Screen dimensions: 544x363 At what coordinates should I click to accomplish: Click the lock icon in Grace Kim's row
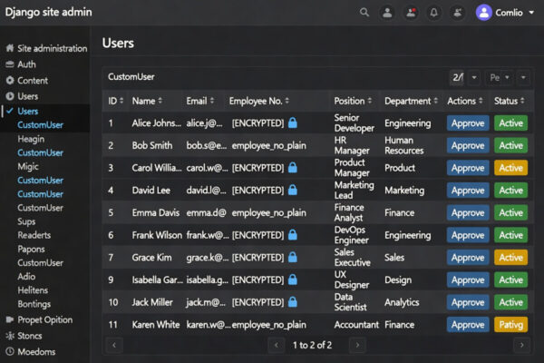tap(293, 257)
